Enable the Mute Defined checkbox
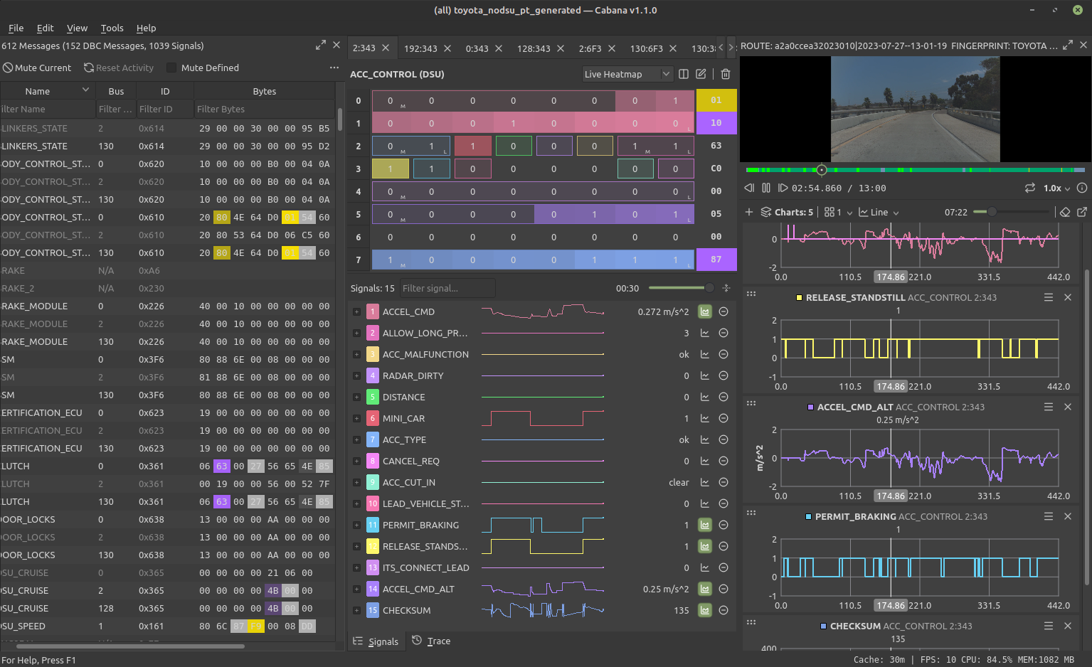 coord(171,68)
